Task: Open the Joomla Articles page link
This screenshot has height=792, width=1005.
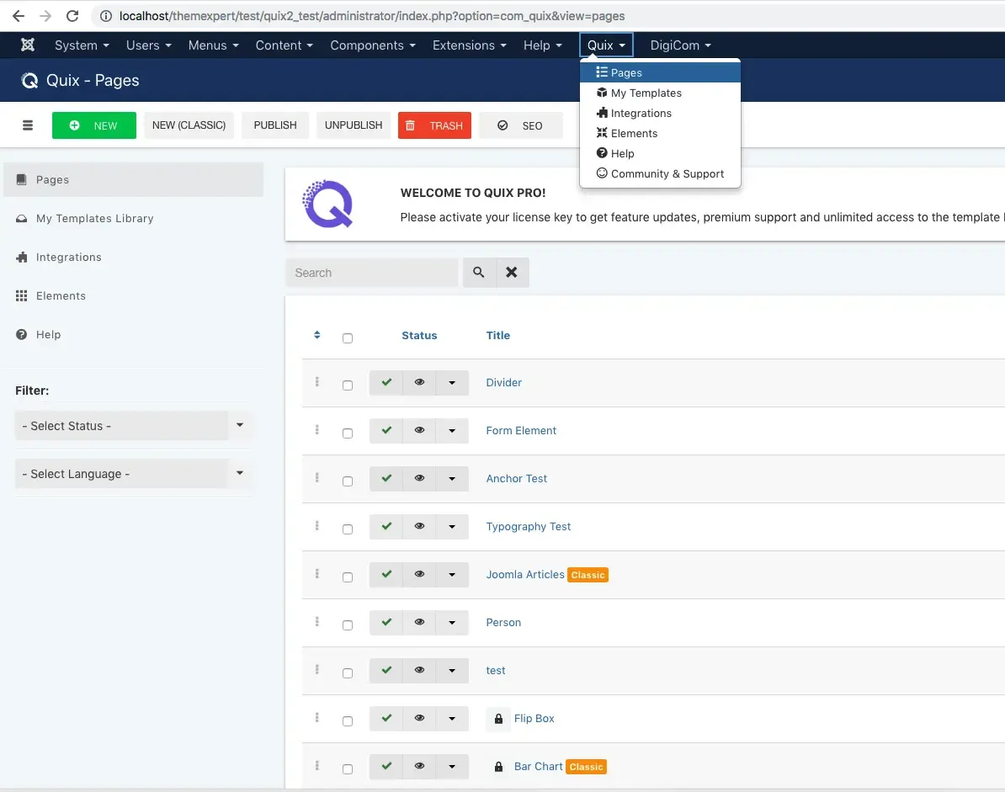Action: tap(525, 575)
